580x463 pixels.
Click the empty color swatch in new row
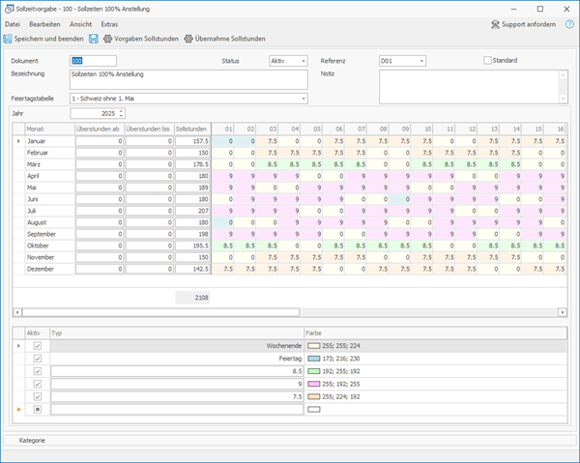click(313, 410)
